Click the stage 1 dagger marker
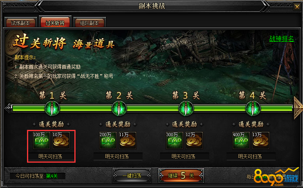The image size is (303, 188). click(52, 109)
